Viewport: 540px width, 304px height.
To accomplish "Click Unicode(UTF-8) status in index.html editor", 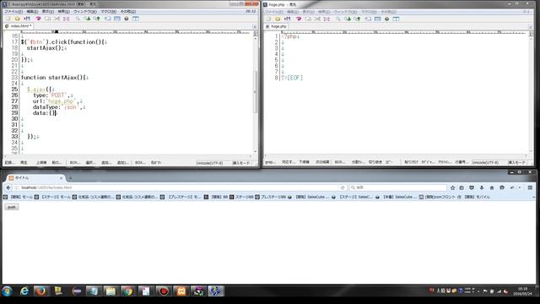I will click(210, 163).
